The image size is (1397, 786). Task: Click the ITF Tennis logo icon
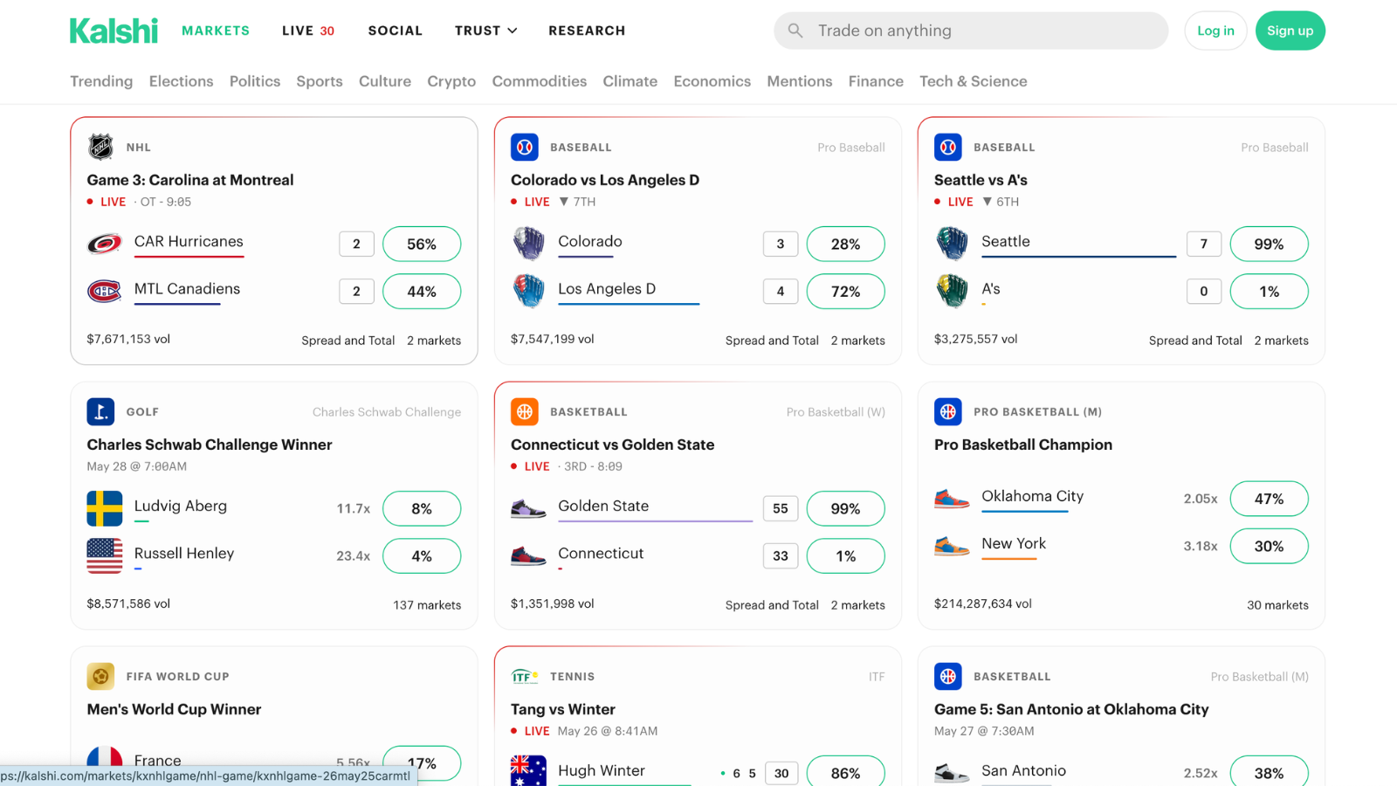tap(525, 676)
